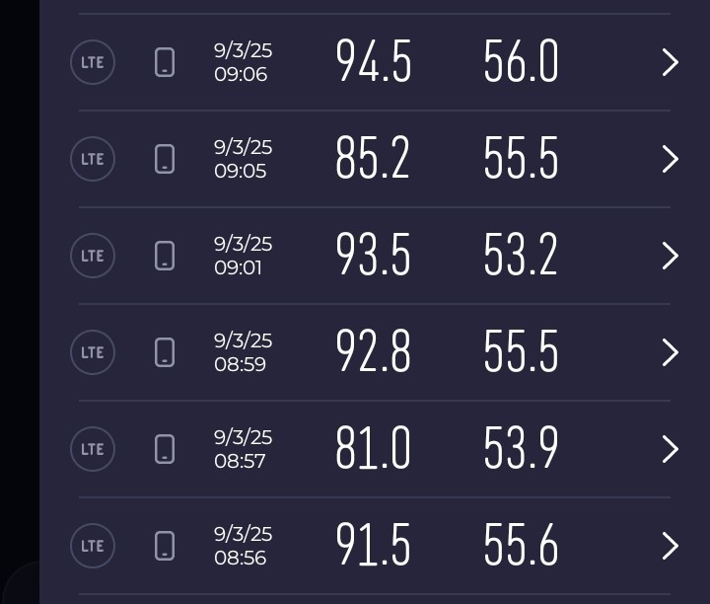The width and height of the screenshot is (710, 604).
Task: Click the 94.5 download speed value
Action: (x=374, y=63)
